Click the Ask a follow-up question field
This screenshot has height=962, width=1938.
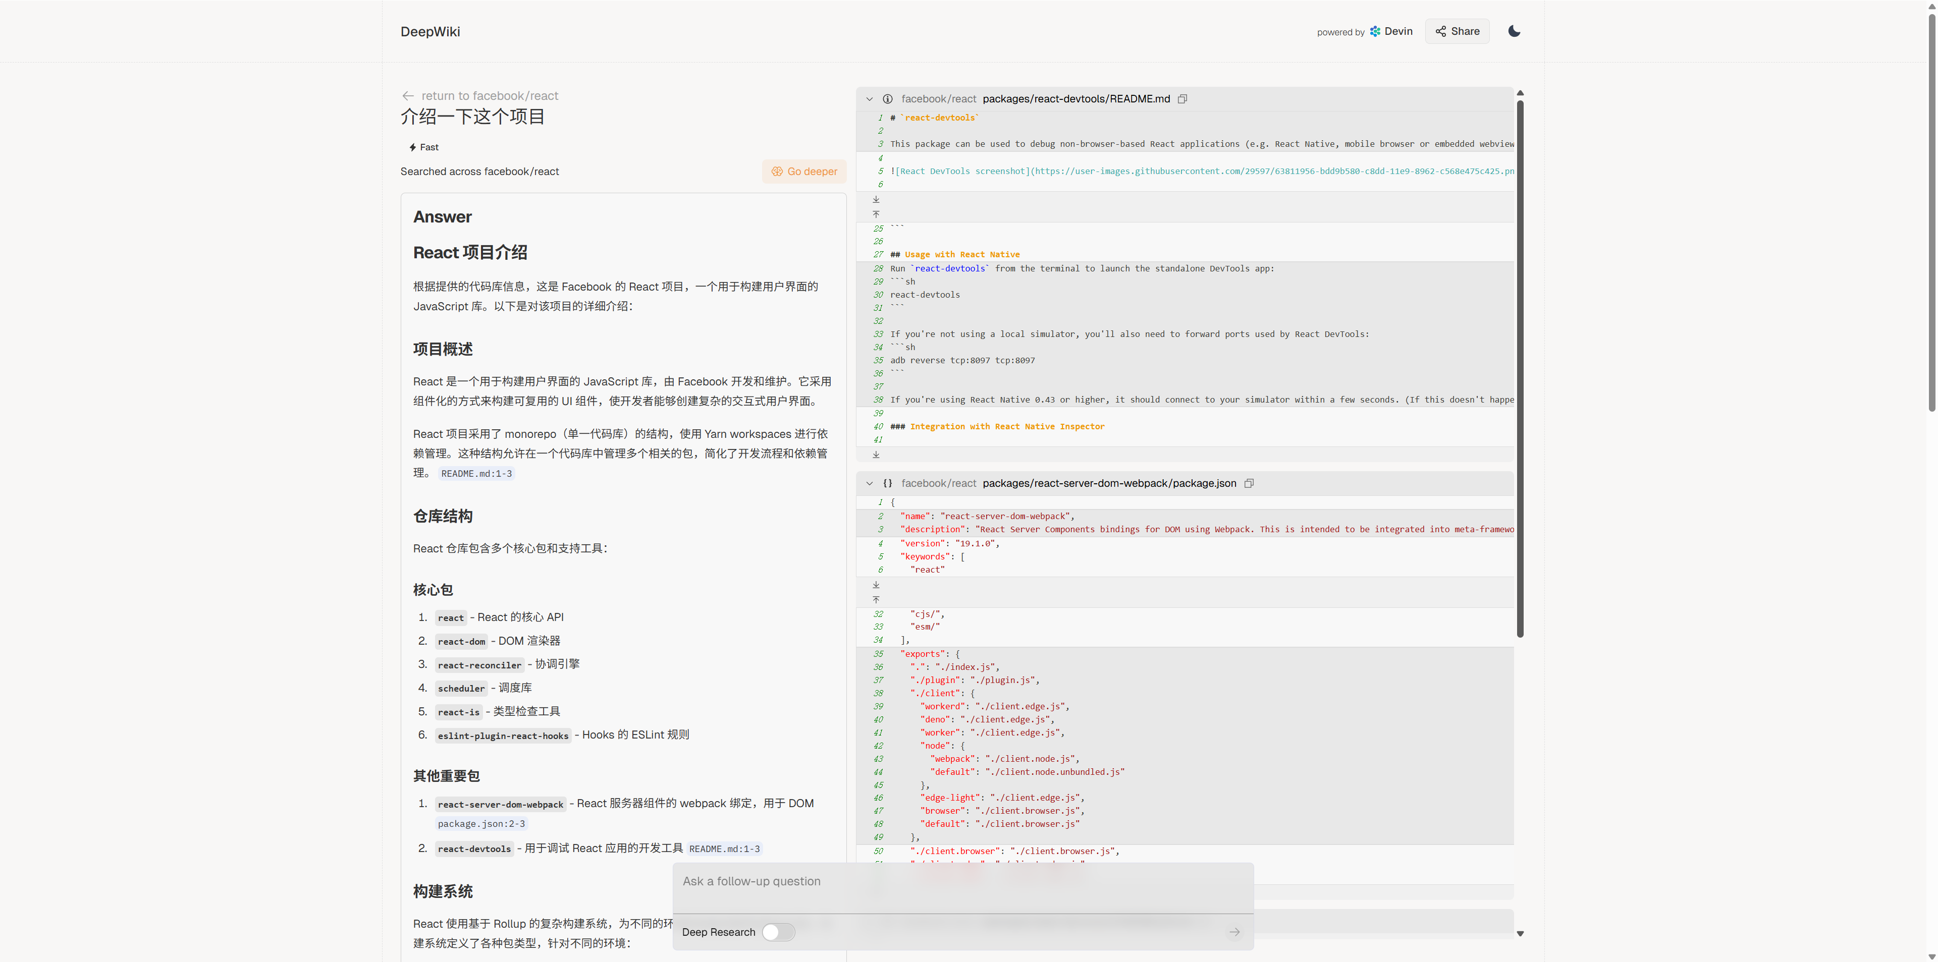[963, 888]
